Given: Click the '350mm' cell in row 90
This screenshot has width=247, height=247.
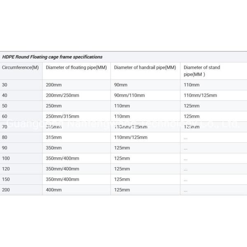Looking at the screenshot, I should (x=54, y=148).
